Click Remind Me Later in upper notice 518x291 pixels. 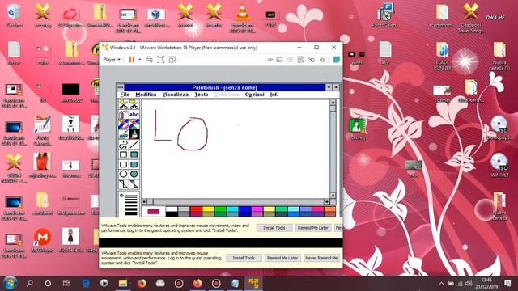[313, 228]
